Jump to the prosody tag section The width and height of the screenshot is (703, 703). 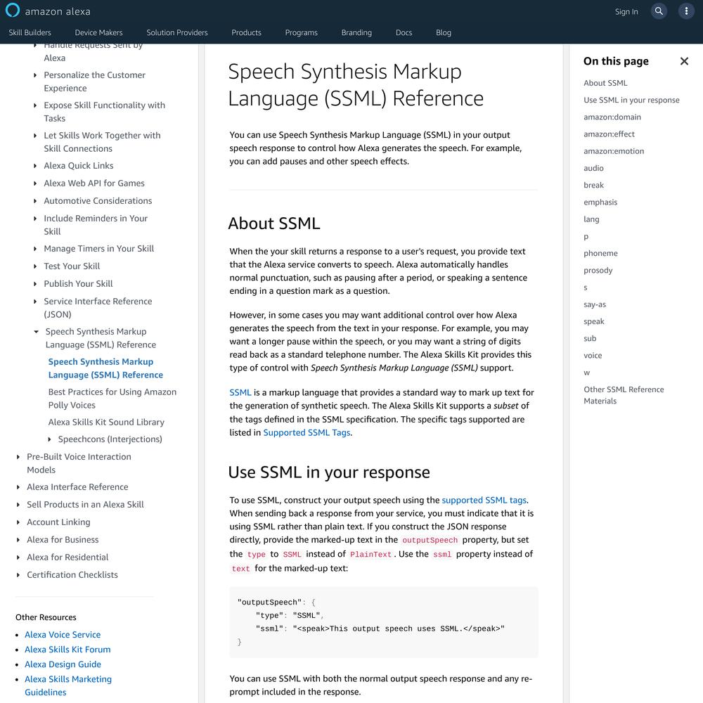(x=598, y=271)
